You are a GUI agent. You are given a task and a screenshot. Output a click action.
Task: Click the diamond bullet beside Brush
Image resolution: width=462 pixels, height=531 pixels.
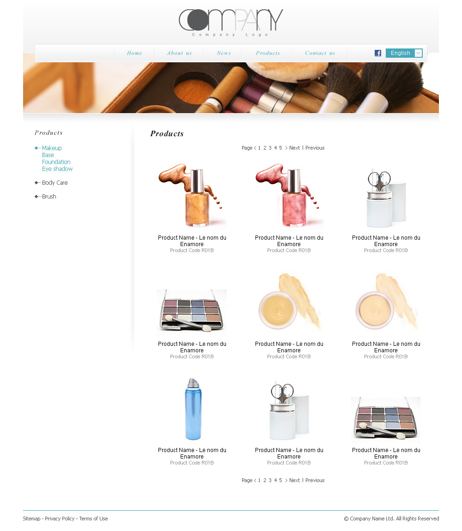click(x=36, y=197)
